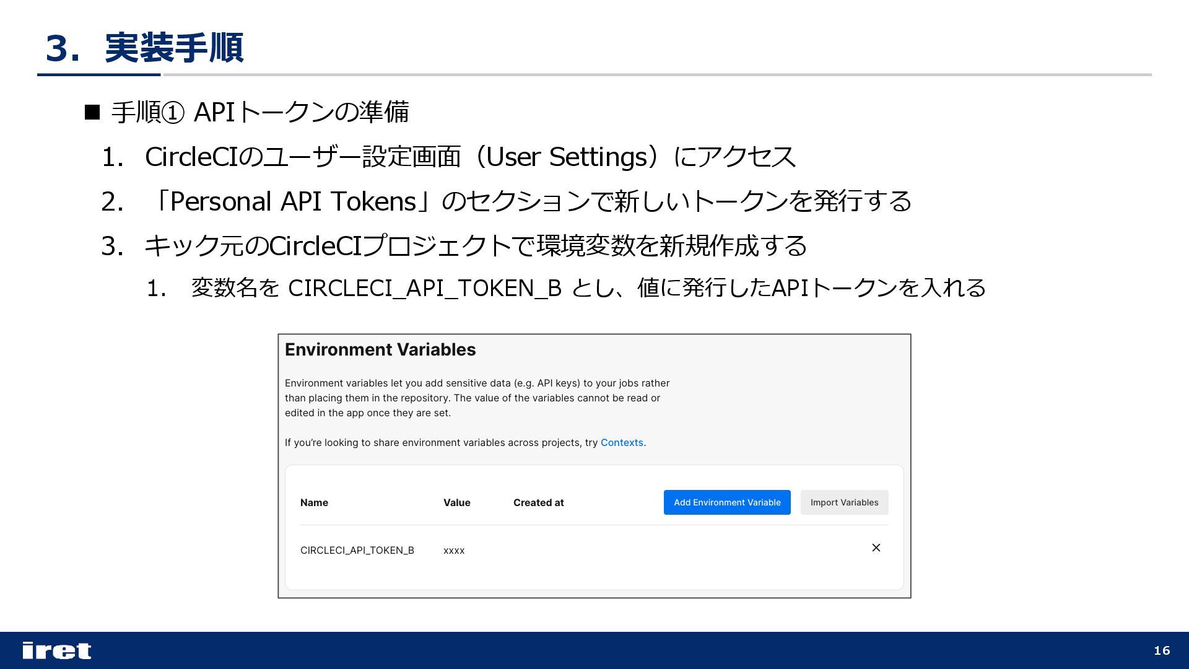
Task: Click the environment variables description paragraph
Action: [x=477, y=398]
